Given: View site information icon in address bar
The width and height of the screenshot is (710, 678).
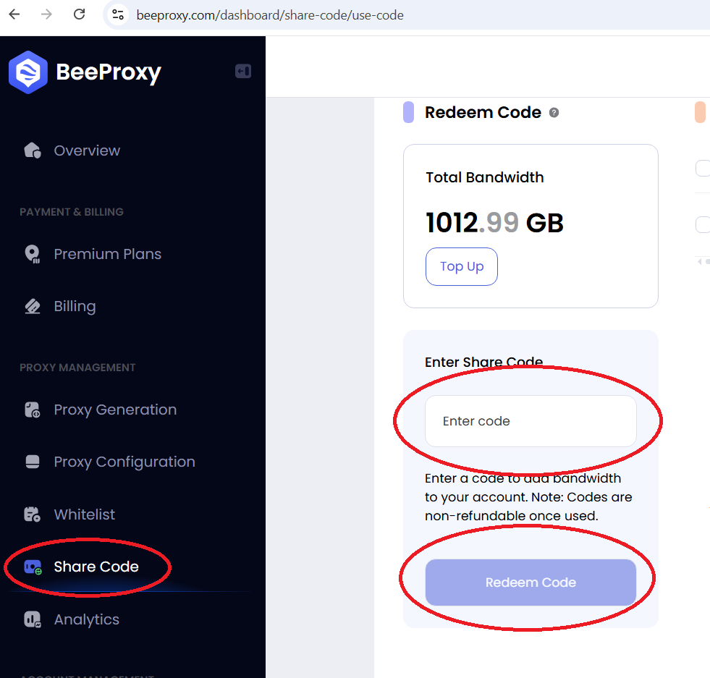Looking at the screenshot, I should (118, 14).
